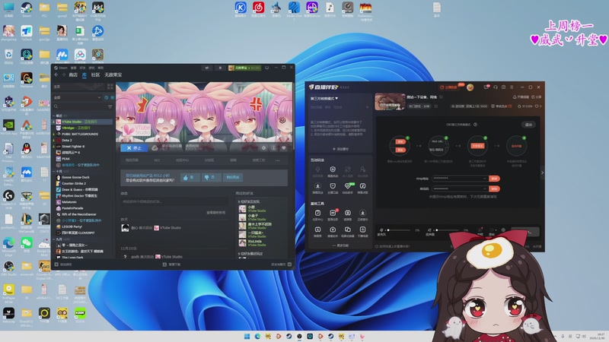Image resolution: width=609 pixels, height=342 pixels.
Task: Click the 添加游戏 plus icon in Steam
Action: pyautogui.click(x=56, y=264)
